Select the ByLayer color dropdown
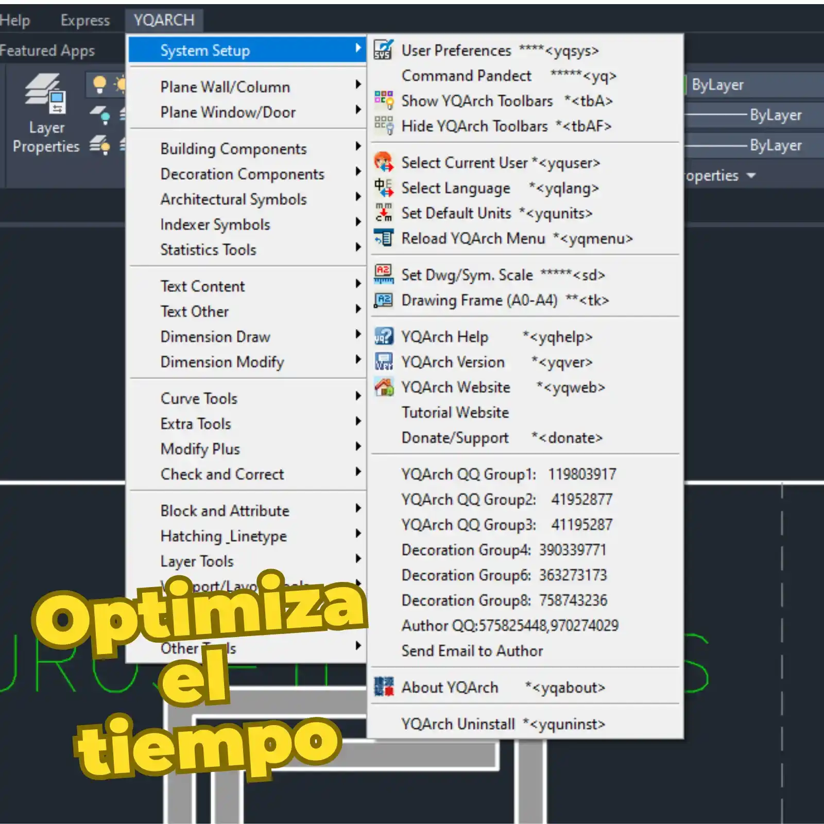Viewport: 824px width, 824px height. pos(752,84)
